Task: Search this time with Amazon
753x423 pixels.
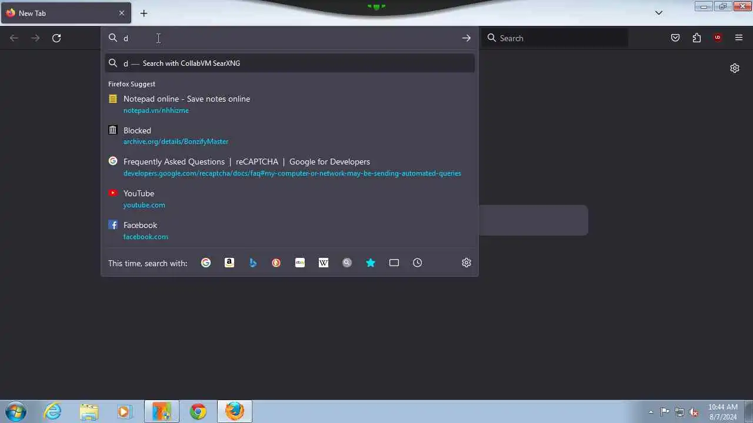Action: (229, 263)
